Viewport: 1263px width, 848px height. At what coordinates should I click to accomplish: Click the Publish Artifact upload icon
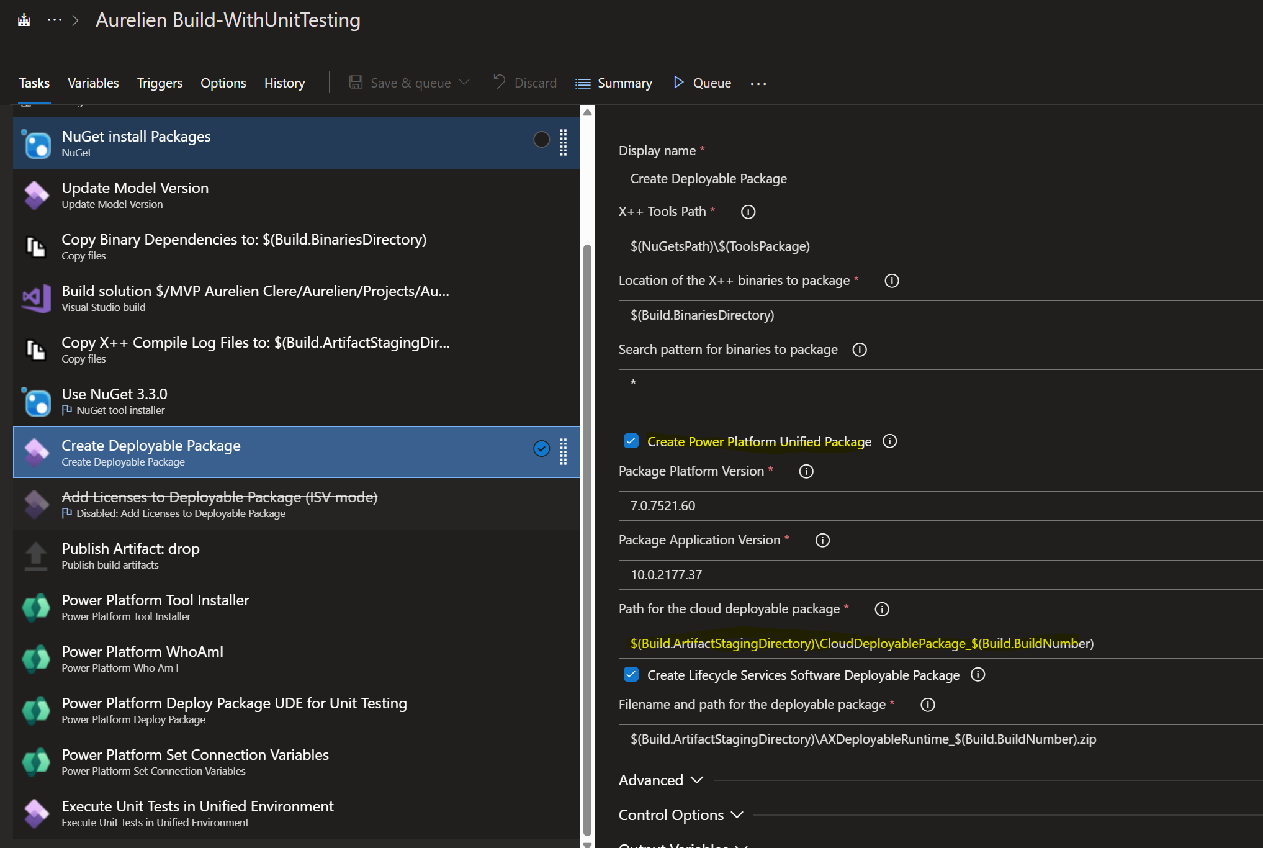pyautogui.click(x=36, y=556)
